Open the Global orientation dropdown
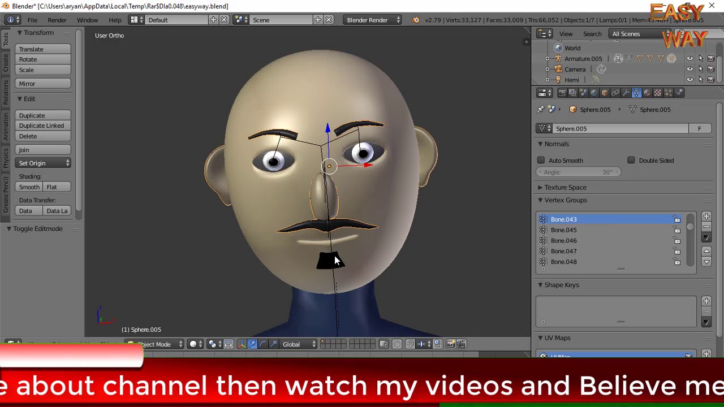724x407 pixels. click(298, 344)
